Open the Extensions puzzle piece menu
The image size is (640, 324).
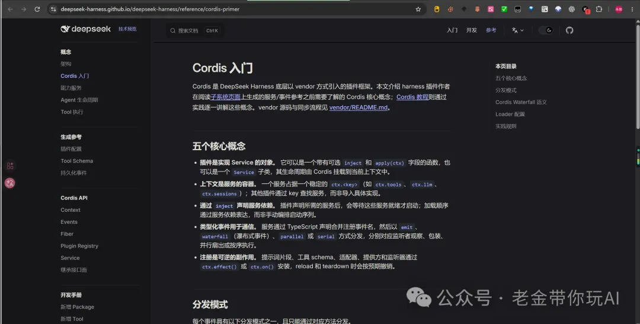pos(599,9)
